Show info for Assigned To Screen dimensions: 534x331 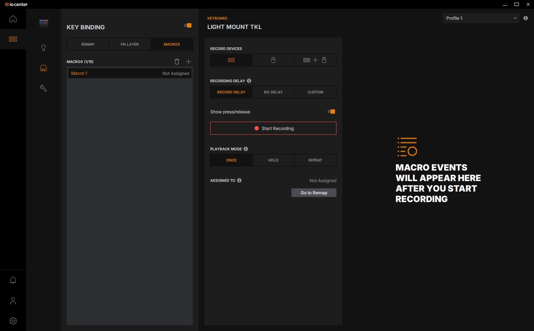click(239, 180)
